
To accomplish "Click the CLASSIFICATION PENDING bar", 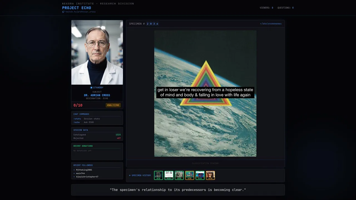I will pos(205,163).
